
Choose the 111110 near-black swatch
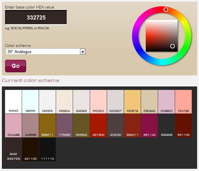coord(48,149)
